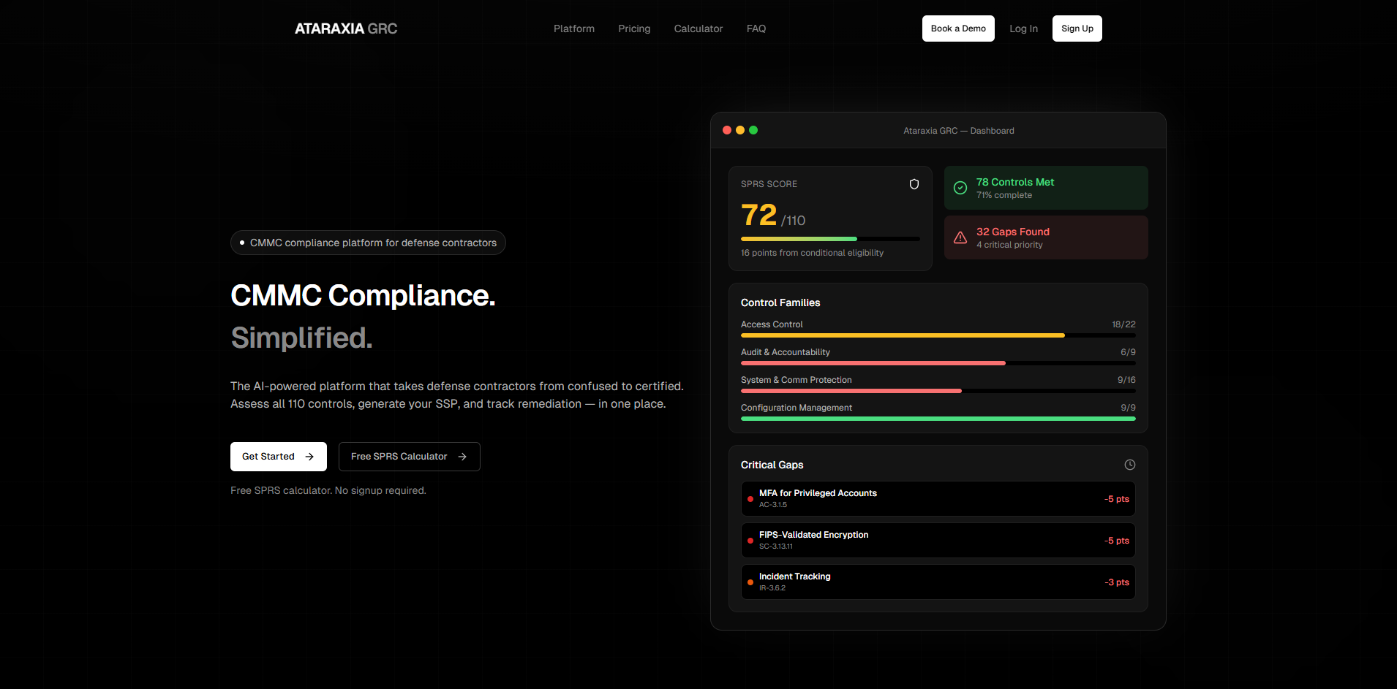
Task: Click the 78 Controls Met card
Action: [1046, 188]
